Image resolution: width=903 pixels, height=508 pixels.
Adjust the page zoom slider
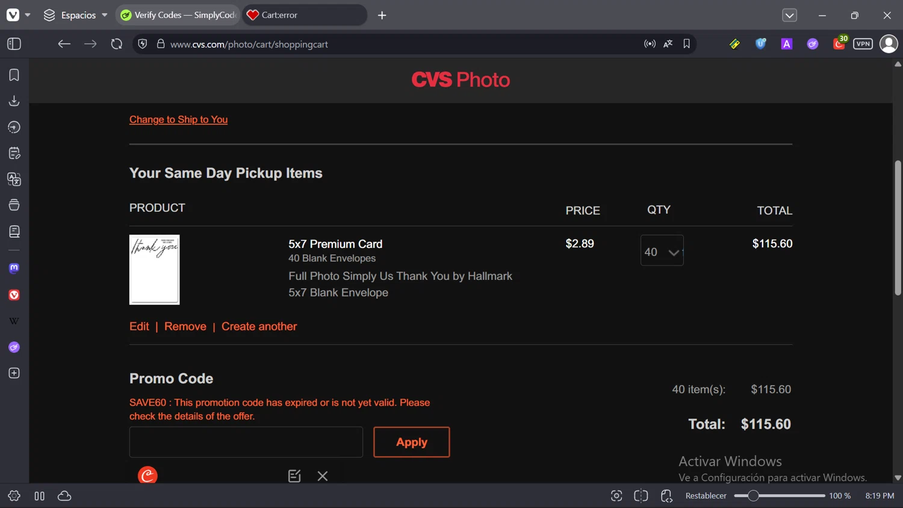(x=780, y=496)
